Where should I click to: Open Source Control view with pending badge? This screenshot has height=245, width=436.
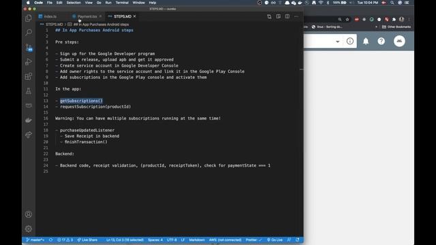(29, 48)
